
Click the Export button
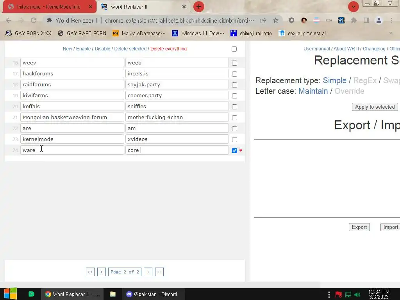pyautogui.click(x=359, y=227)
